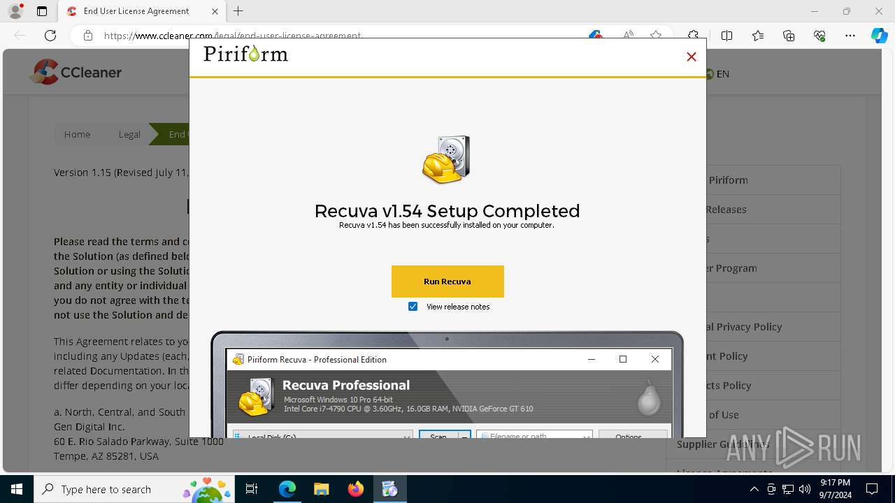Click the CCleaner logo on the webpage

[x=76, y=72]
